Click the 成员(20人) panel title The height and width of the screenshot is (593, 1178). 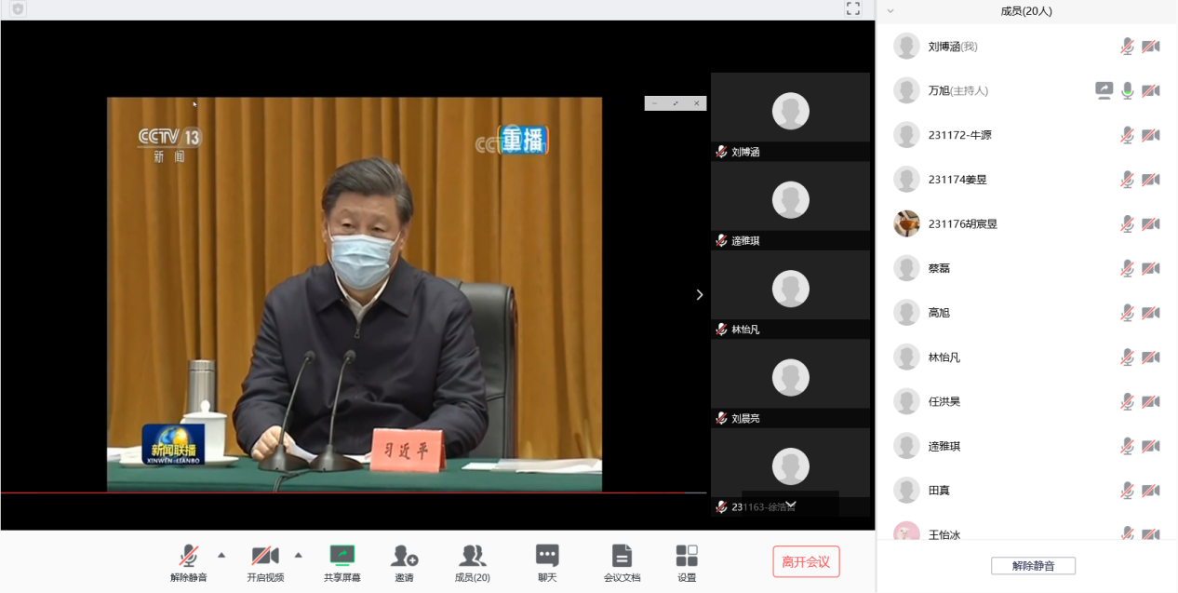pos(1026,11)
